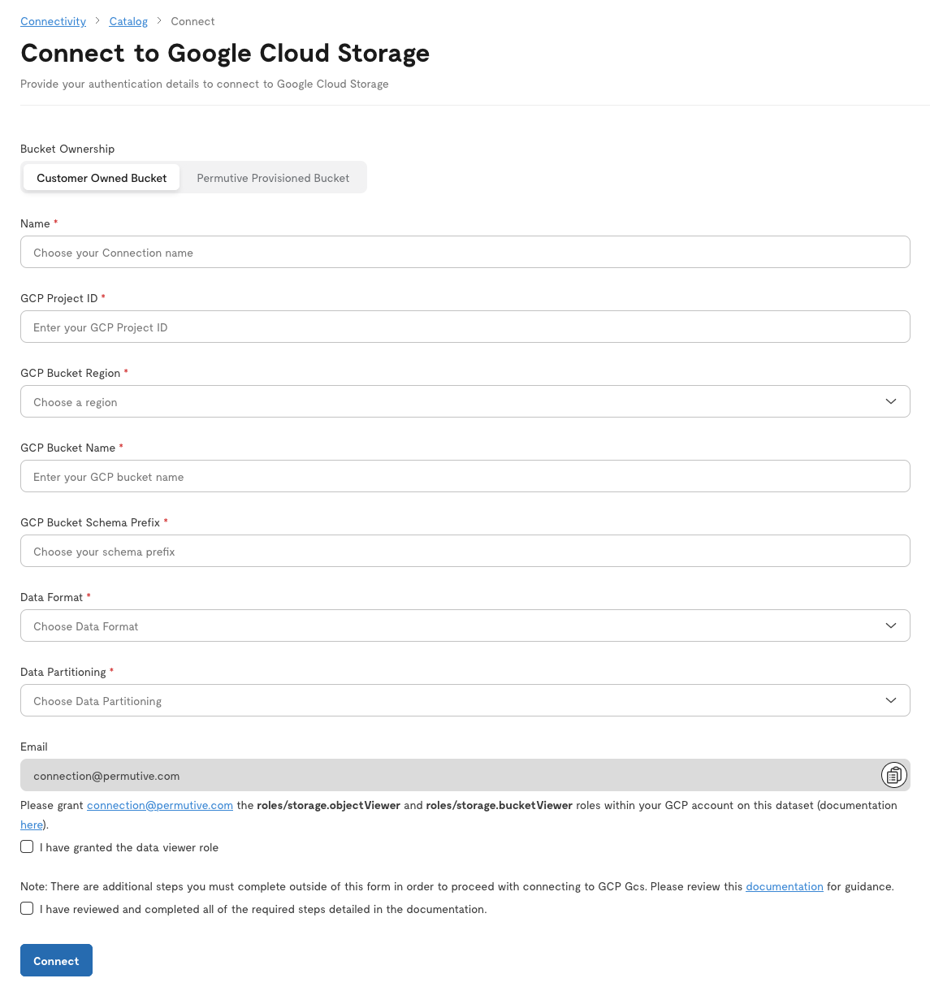Click the Connection name input field
Image resolution: width=930 pixels, height=987 pixels.
point(465,252)
